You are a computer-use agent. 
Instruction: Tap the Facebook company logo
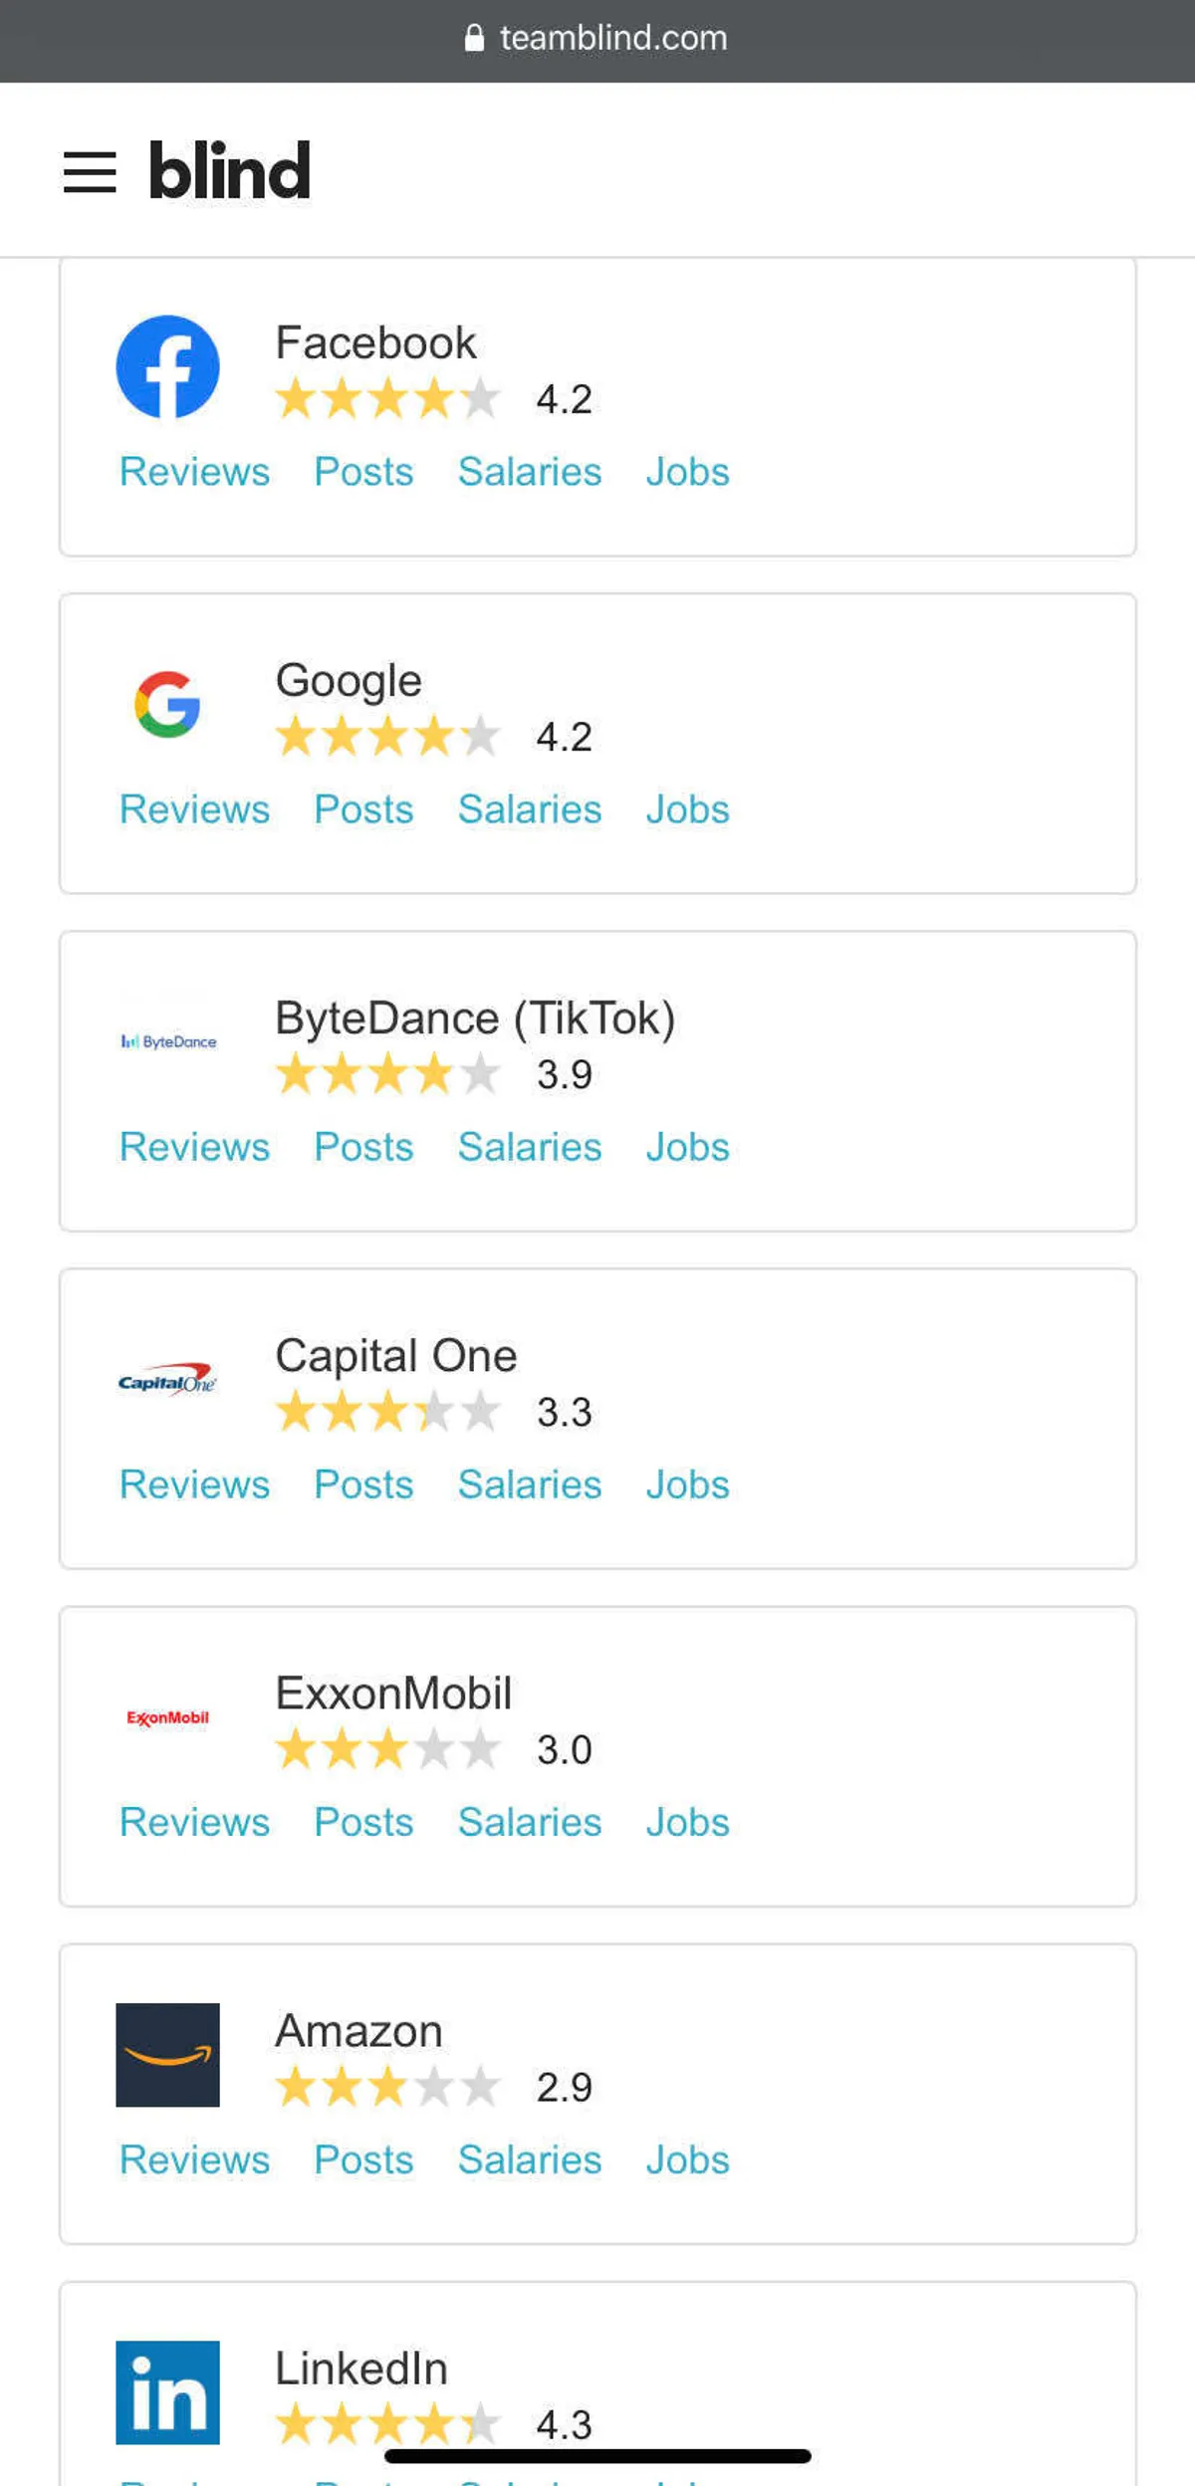click(x=167, y=366)
